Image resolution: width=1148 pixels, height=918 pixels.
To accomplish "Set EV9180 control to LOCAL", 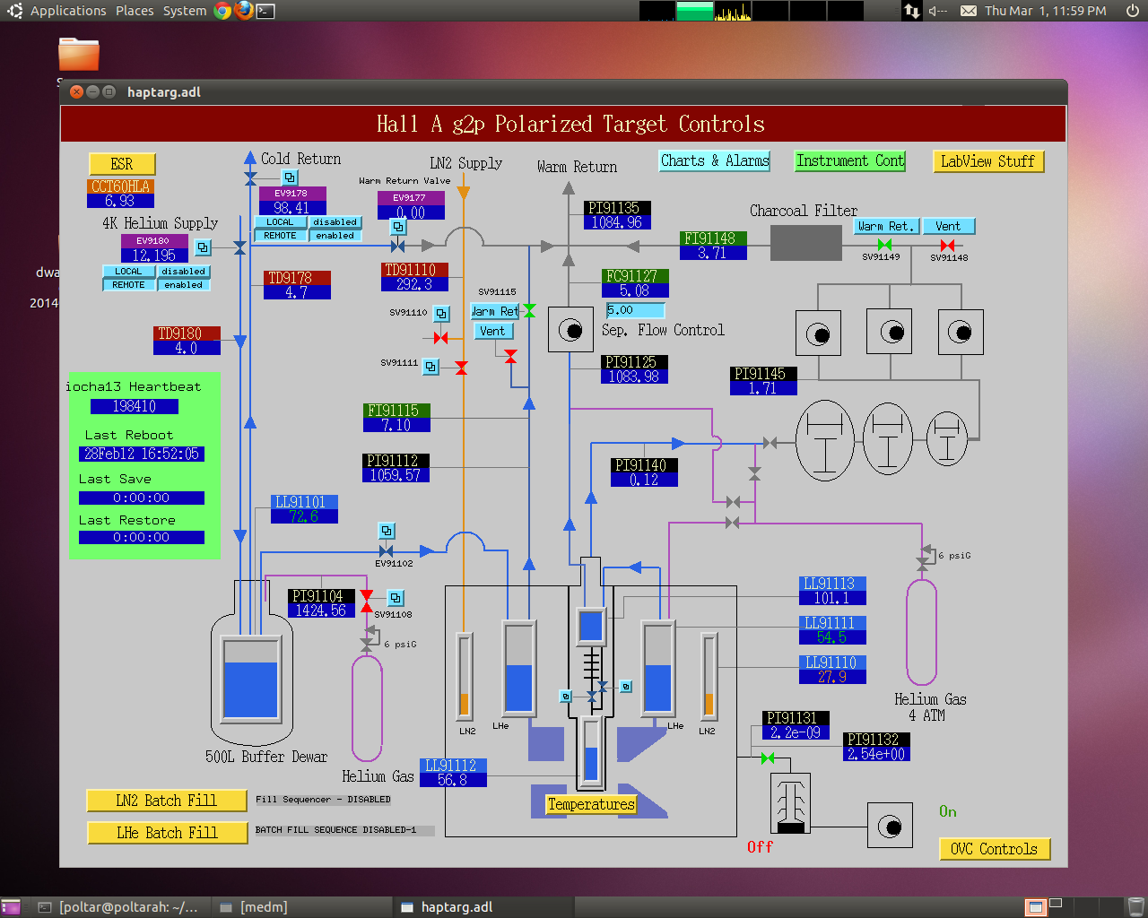I will [129, 272].
